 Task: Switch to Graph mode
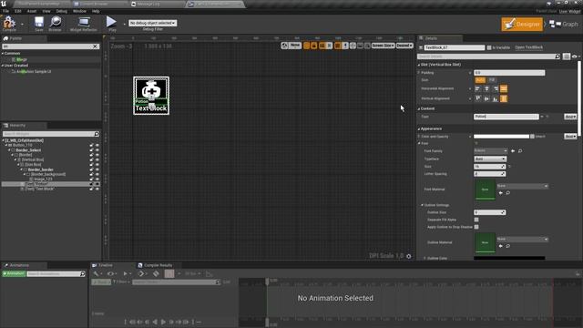564,25
